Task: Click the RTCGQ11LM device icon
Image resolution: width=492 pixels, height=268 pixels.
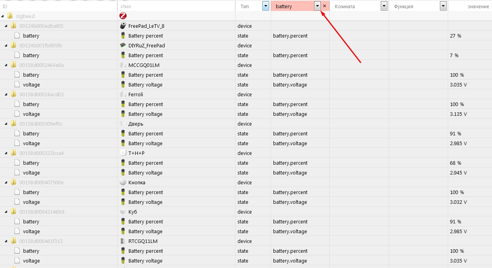Action: point(123,241)
